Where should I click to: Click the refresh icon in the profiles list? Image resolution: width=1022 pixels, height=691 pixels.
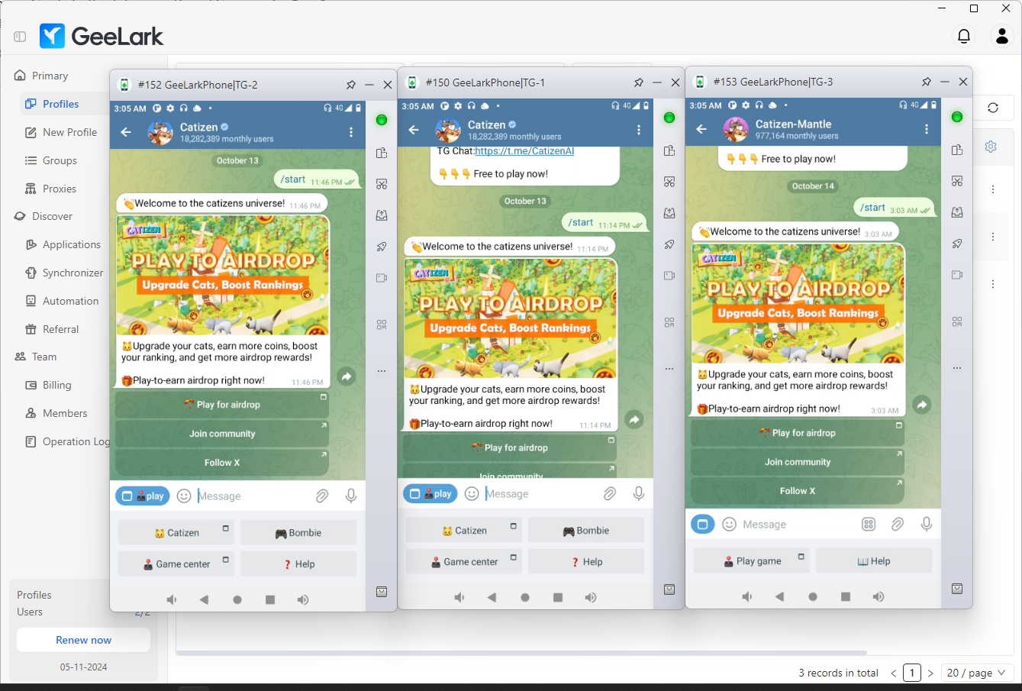click(993, 108)
